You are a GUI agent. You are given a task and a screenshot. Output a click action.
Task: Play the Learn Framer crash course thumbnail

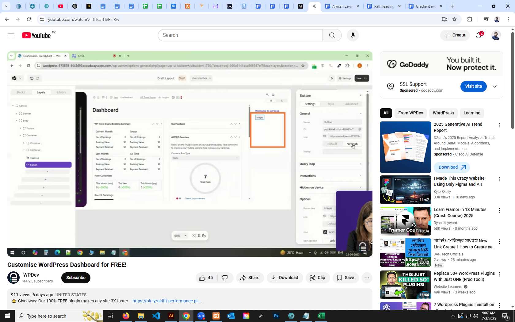point(405,221)
